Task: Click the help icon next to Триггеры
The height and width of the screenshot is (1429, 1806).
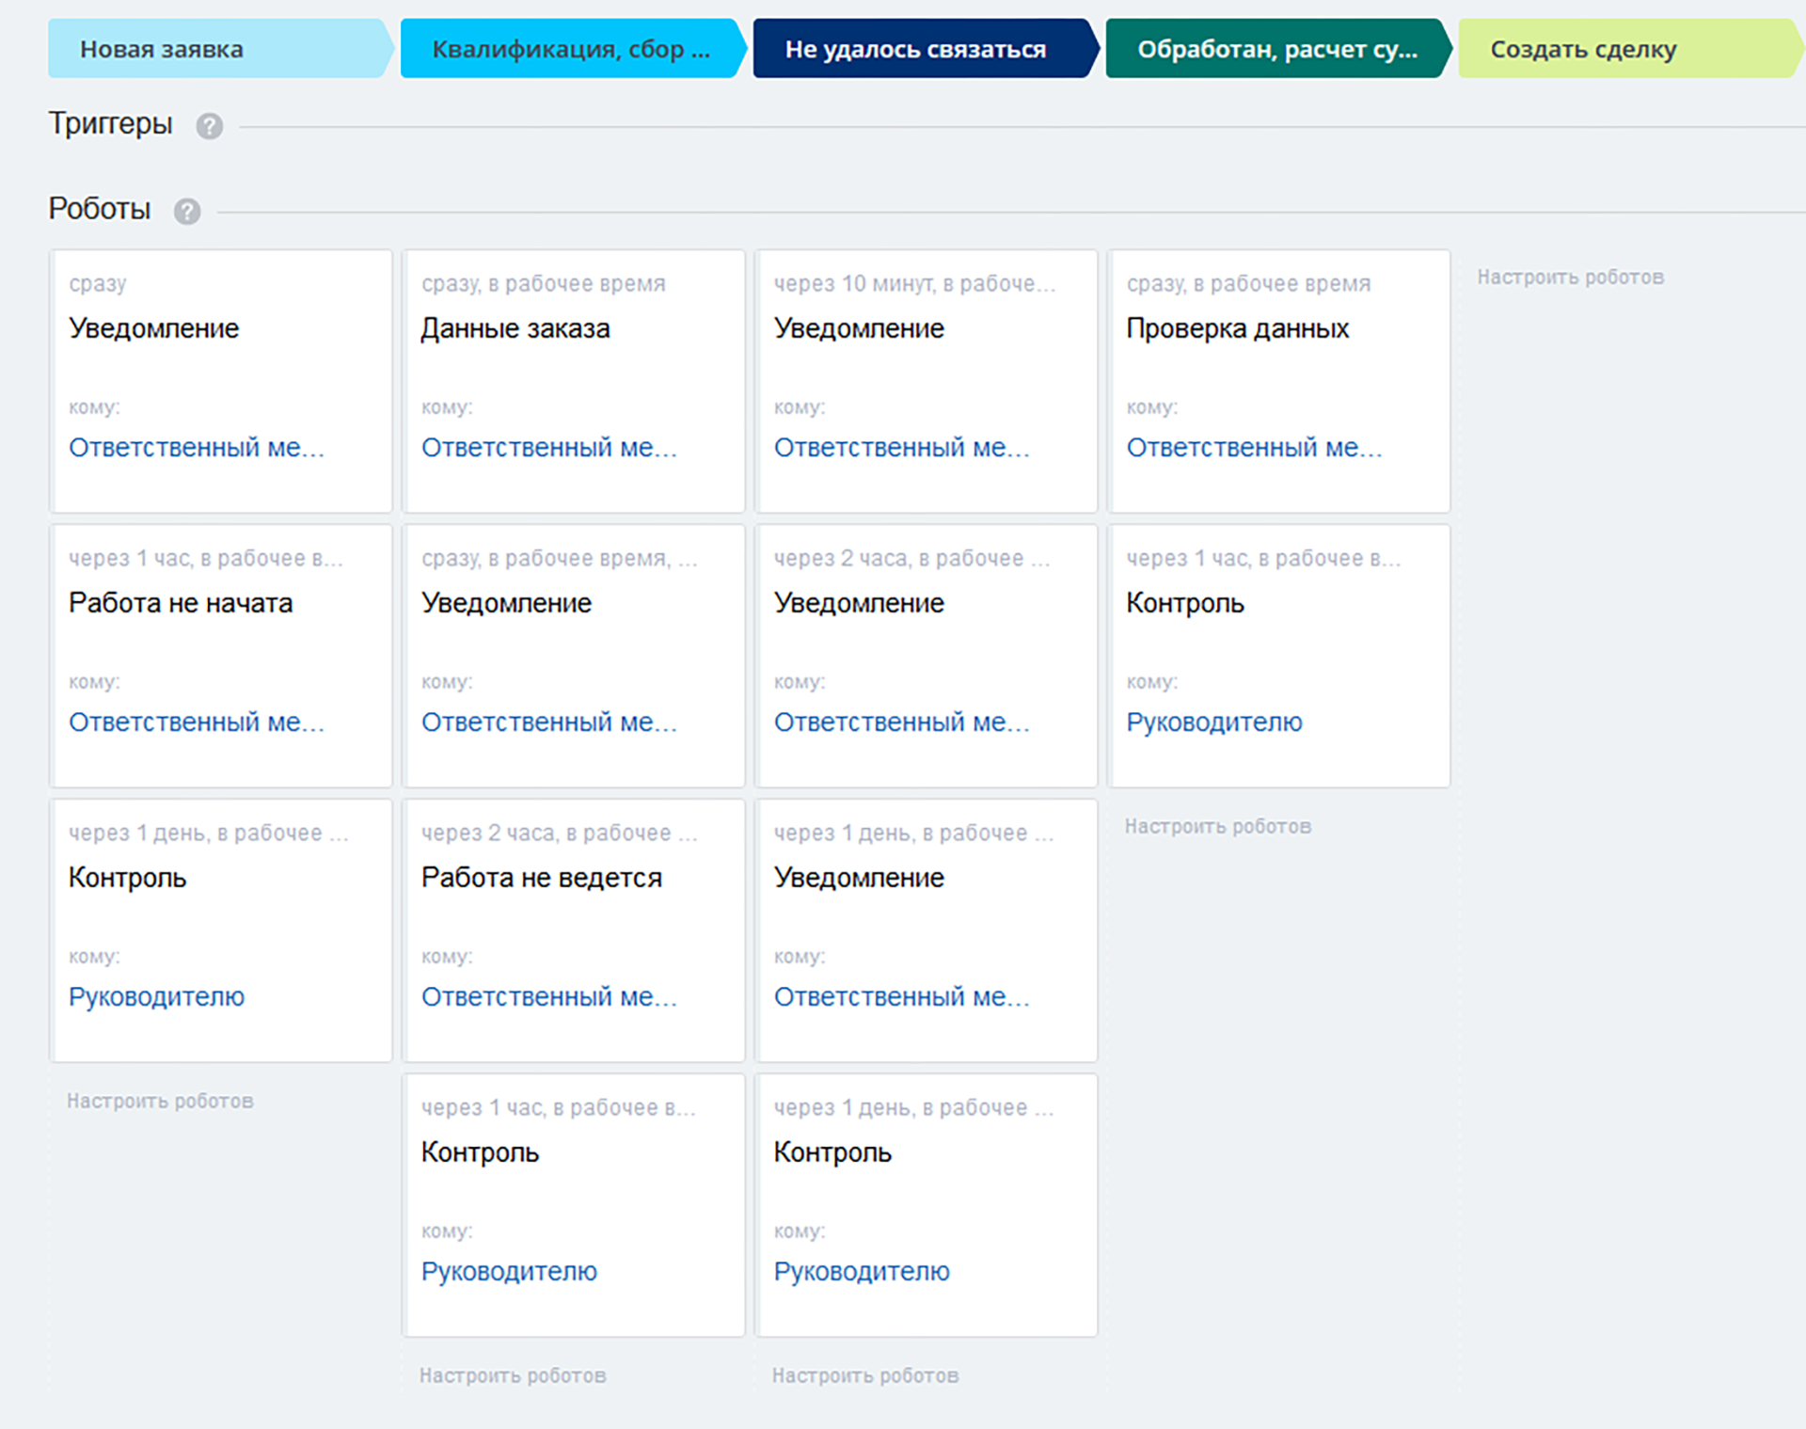Action: [209, 126]
